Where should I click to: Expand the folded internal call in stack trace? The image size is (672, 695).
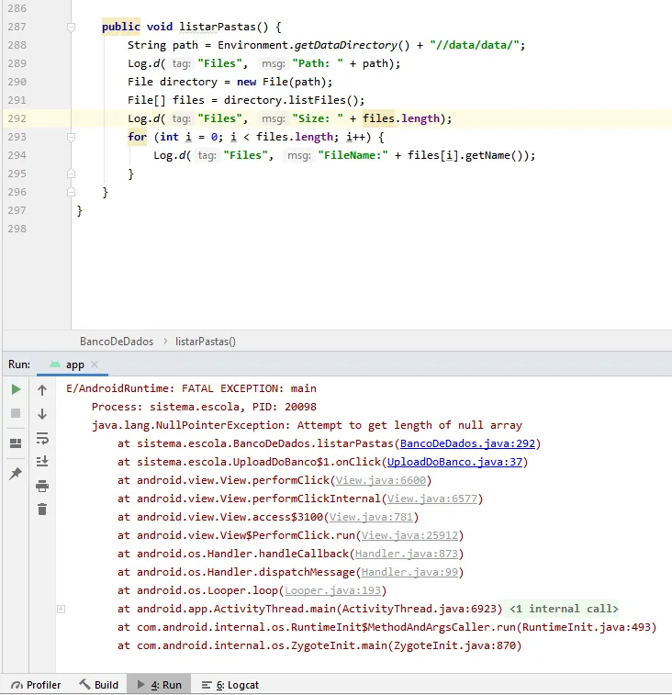click(x=61, y=609)
